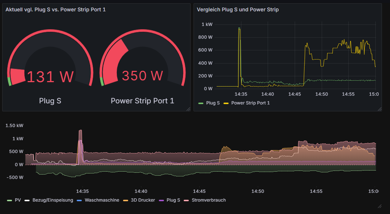Select the PV legend label text

[x=18, y=200]
